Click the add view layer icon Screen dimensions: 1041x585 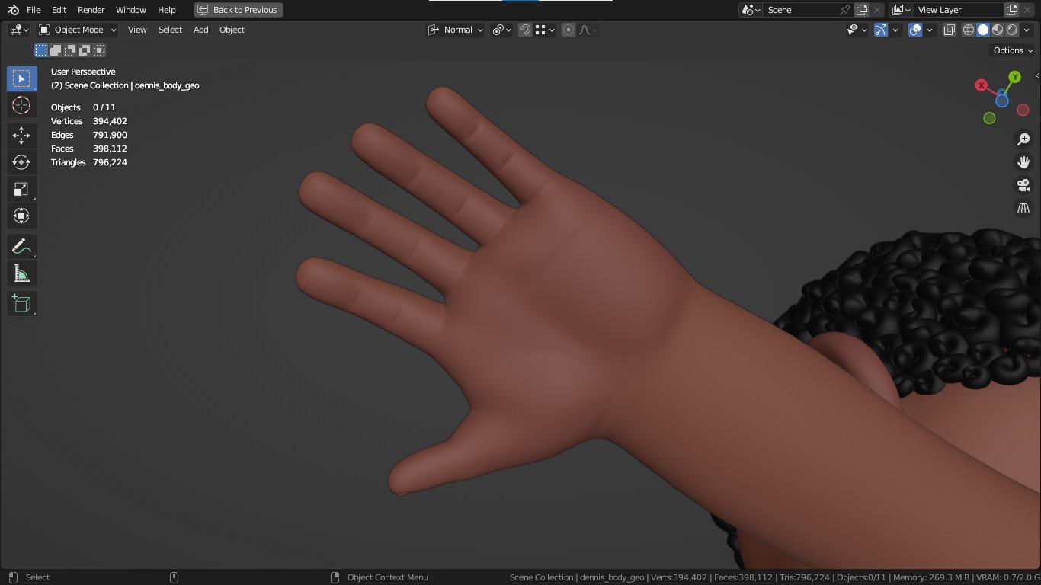click(1012, 10)
